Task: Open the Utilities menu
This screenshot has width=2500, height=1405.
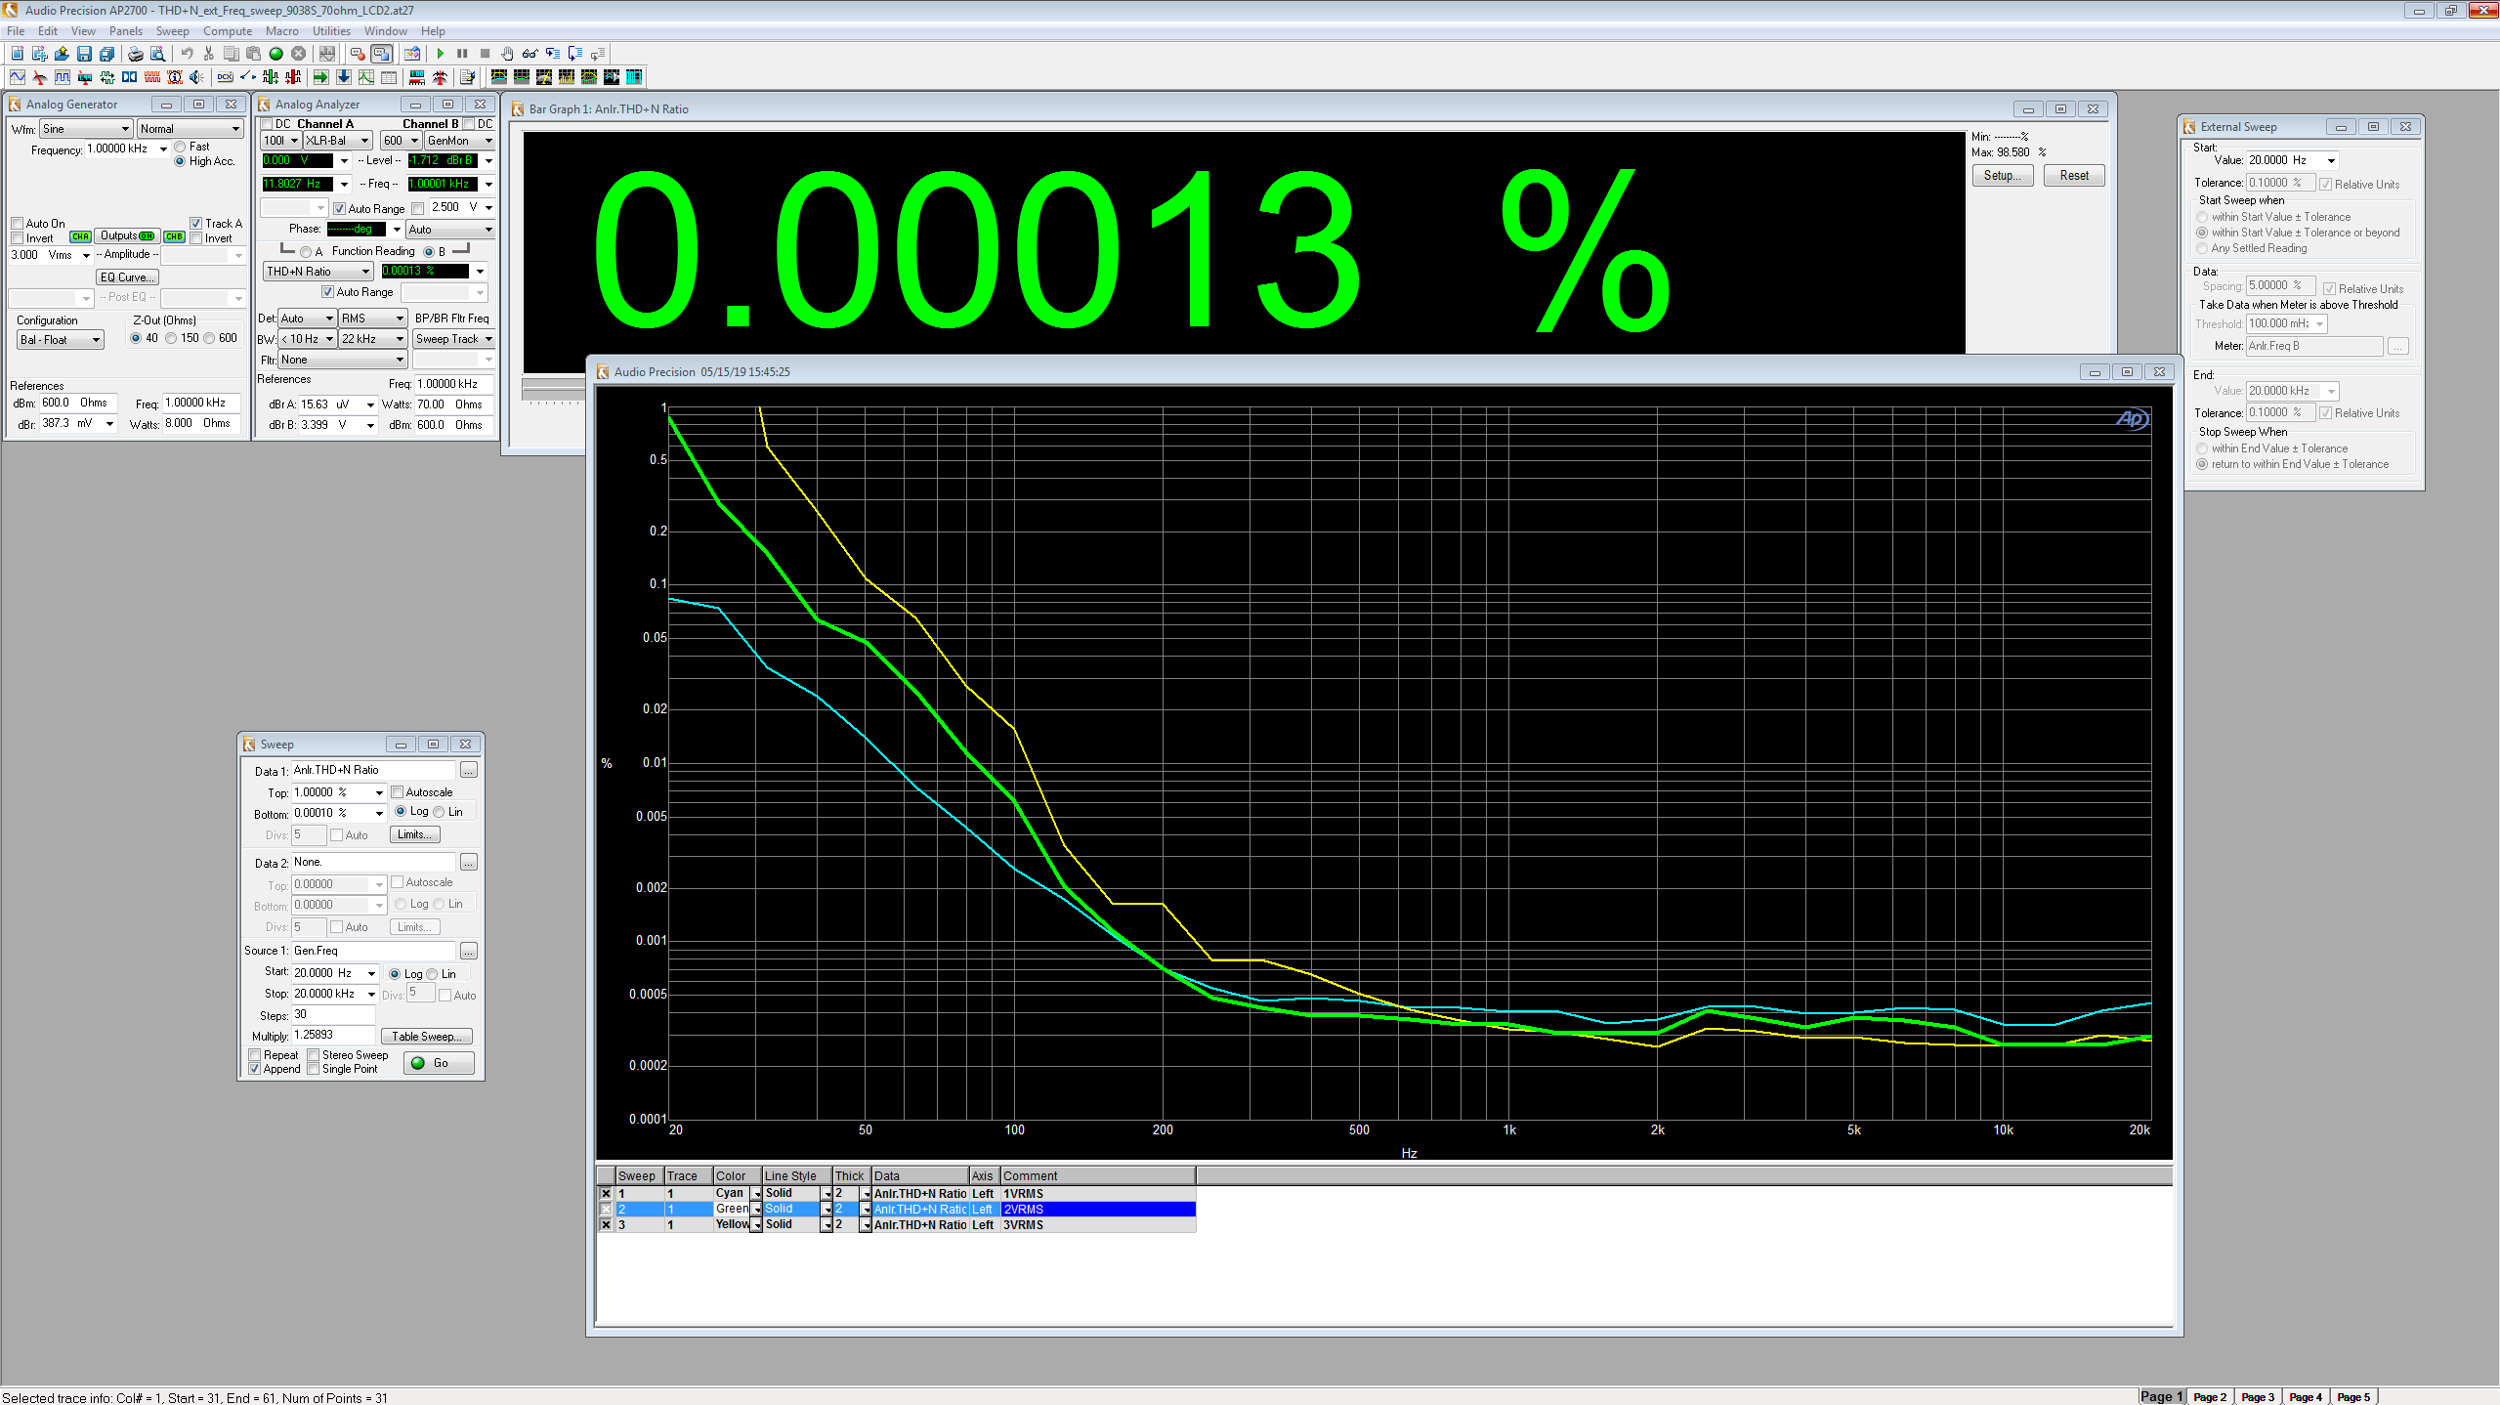Action: (x=331, y=31)
